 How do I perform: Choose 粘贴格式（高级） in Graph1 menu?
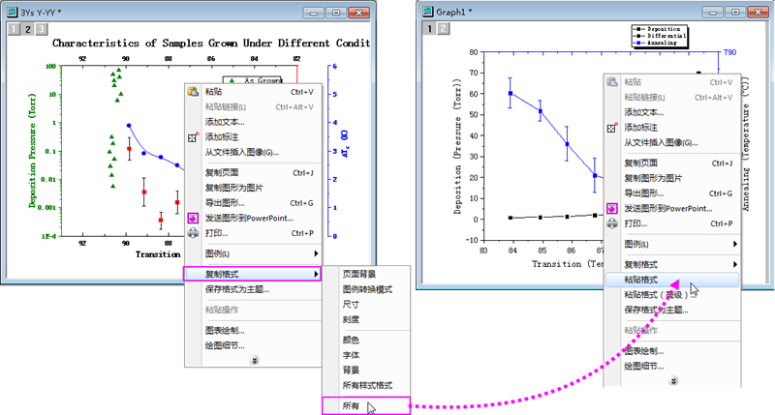click(x=660, y=295)
